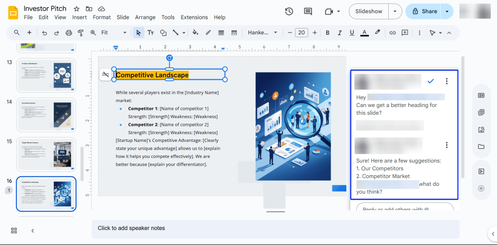Viewport: 497px width, 245px height.
Task: Open the text color picker
Action: click(364, 33)
